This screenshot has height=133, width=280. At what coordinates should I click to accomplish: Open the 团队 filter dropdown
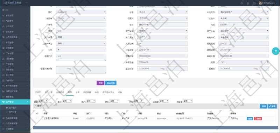coord(114,101)
